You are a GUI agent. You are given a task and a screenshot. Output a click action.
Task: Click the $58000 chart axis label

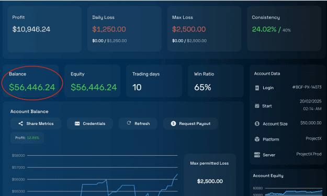pyautogui.click(x=18, y=155)
